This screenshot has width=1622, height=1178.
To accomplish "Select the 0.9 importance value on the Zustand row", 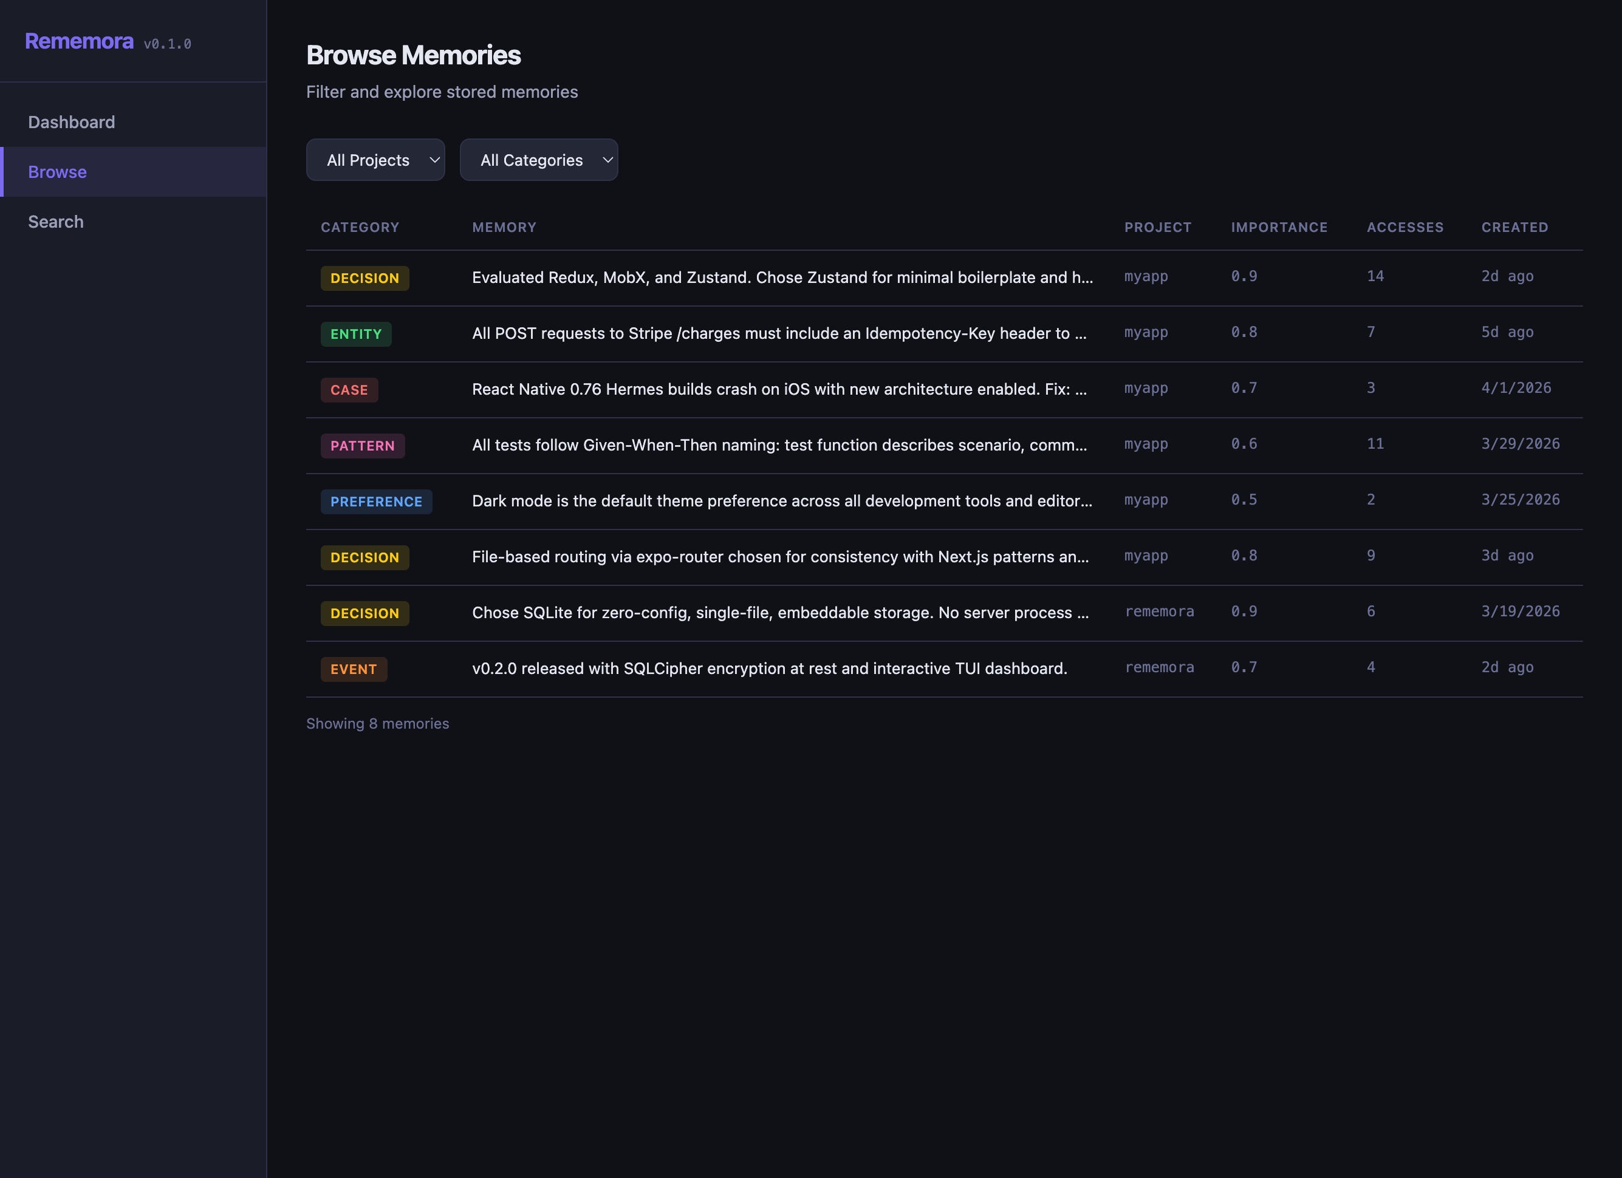I will click(x=1244, y=276).
